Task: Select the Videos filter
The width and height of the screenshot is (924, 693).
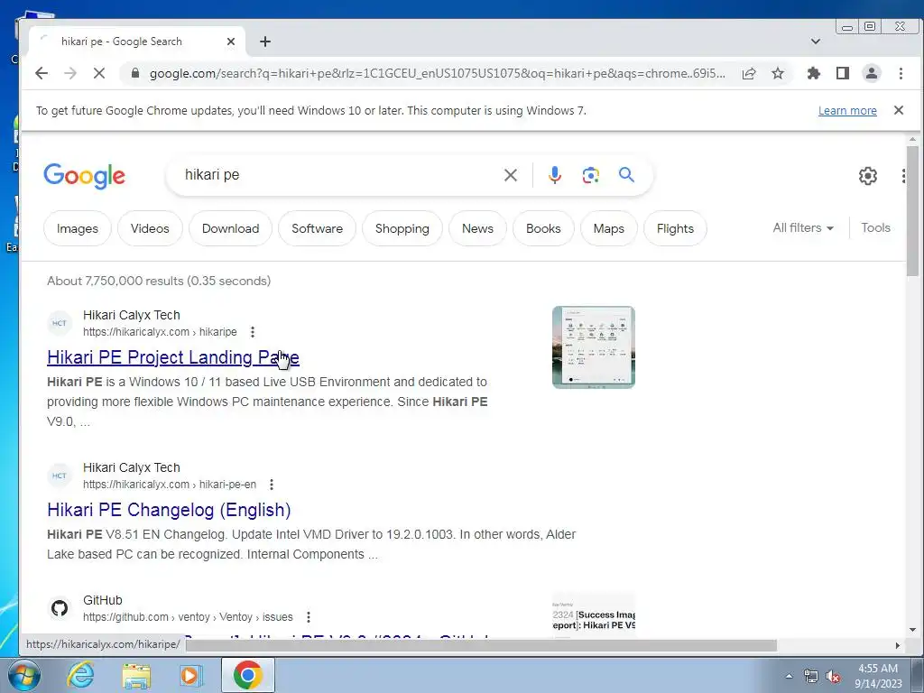Action: [x=150, y=228]
